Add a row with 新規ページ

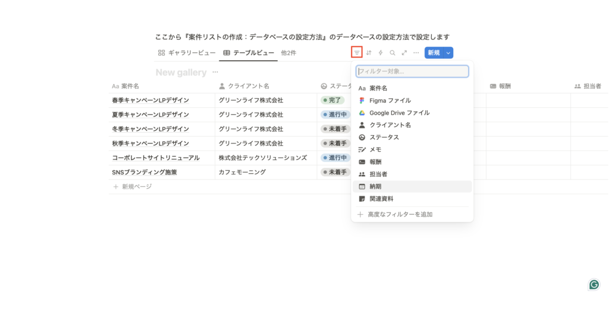click(136, 187)
